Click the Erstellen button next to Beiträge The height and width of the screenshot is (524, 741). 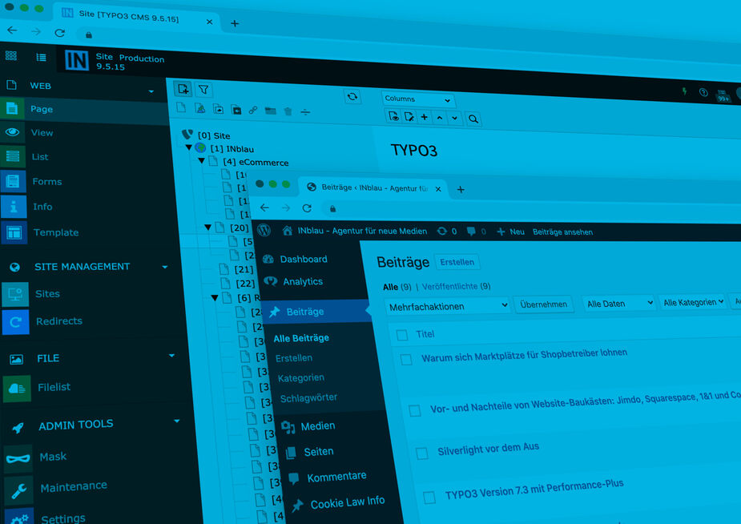click(x=457, y=262)
